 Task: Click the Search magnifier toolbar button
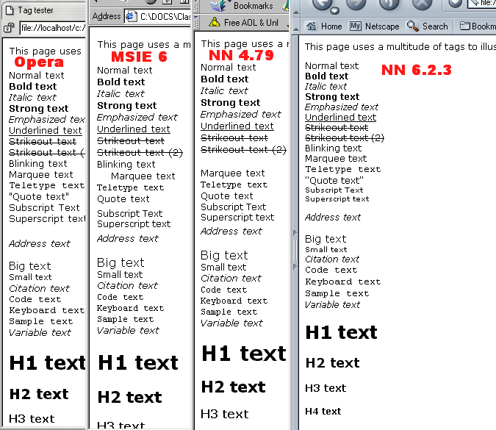(x=427, y=26)
